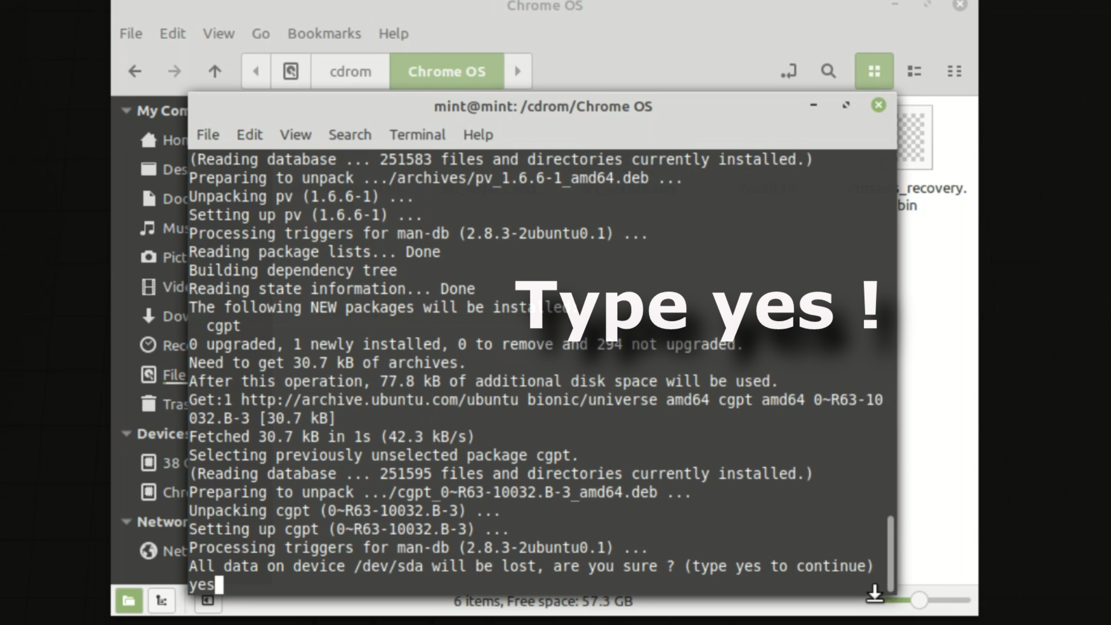The image size is (1111, 625).
Task: Go back using the back arrow
Action: pos(135,71)
